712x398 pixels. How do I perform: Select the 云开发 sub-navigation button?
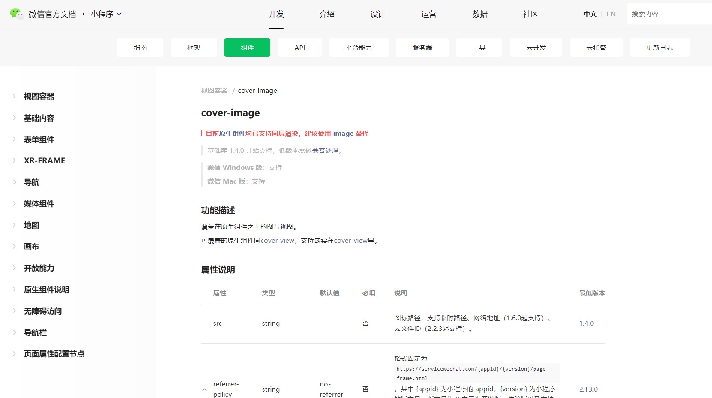pyautogui.click(x=536, y=48)
